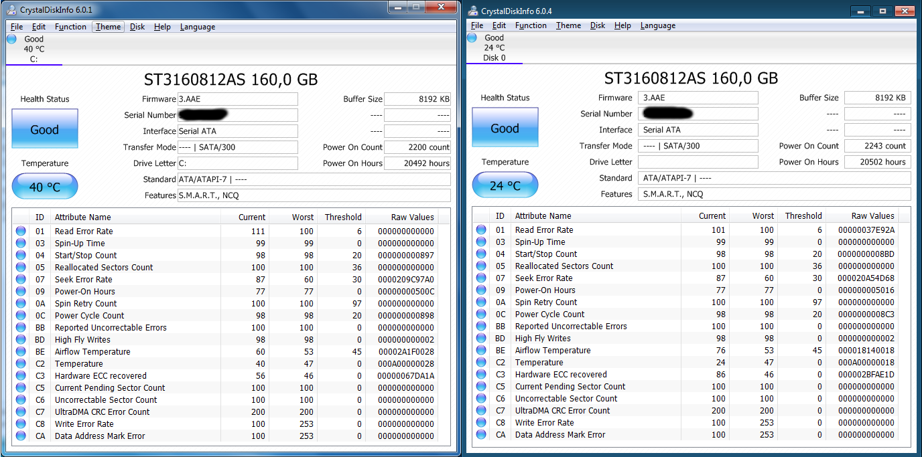
Task: Click Drive Letter field showing C:
Action: pos(238,163)
